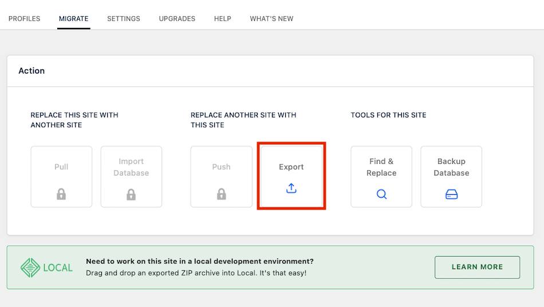Image resolution: width=544 pixels, height=307 pixels.
Task: Click the Backup Database label text
Action: click(451, 167)
